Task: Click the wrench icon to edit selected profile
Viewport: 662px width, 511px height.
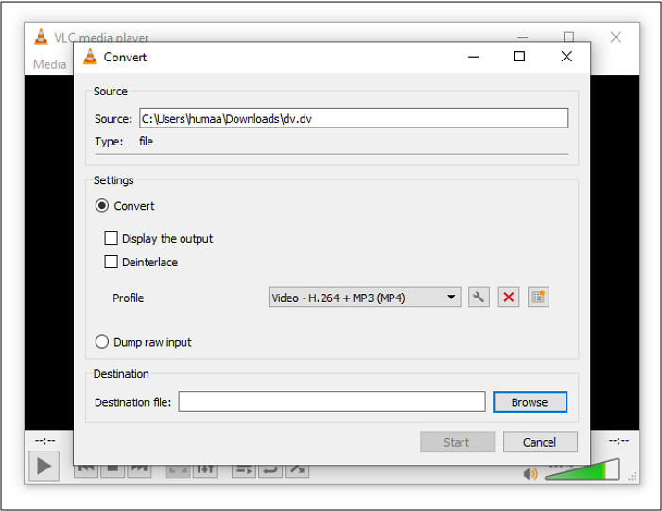Action: (479, 298)
